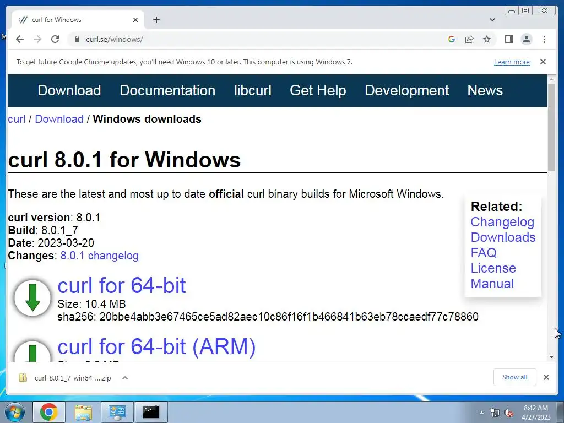Click the 'Size: 10.4 MB' text
The image size is (564, 423).
(x=91, y=304)
